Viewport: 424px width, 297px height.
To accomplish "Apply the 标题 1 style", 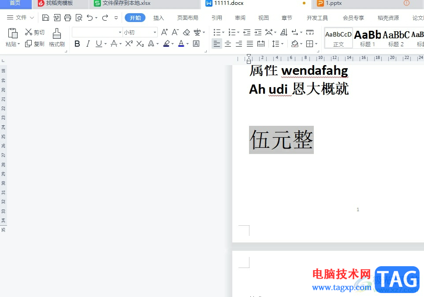I will pos(368,38).
